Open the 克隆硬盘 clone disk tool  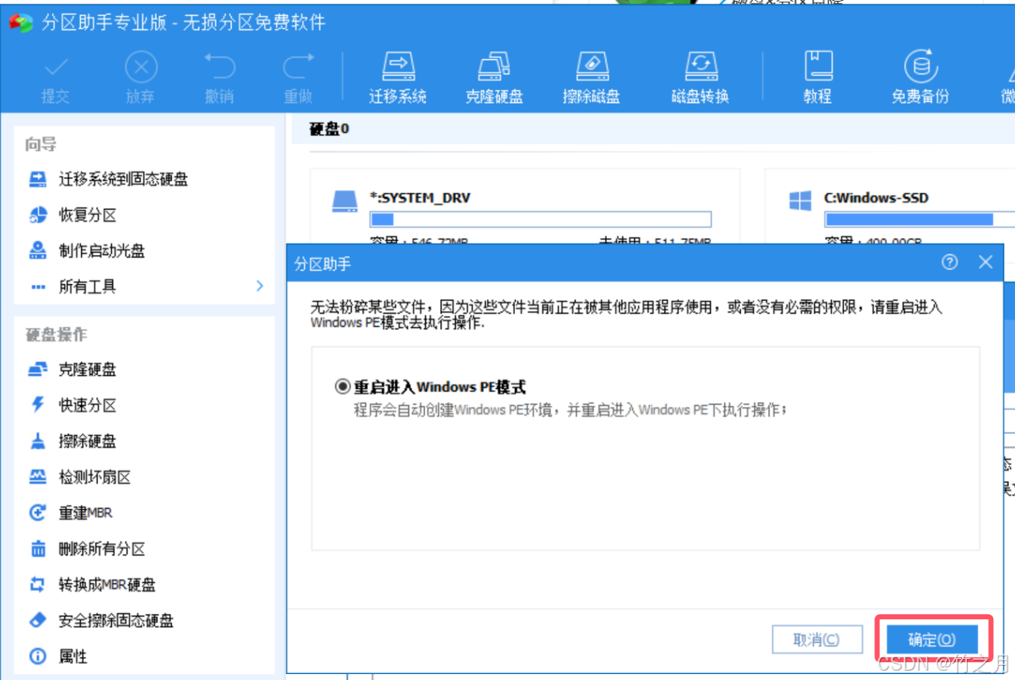(x=494, y=78)
